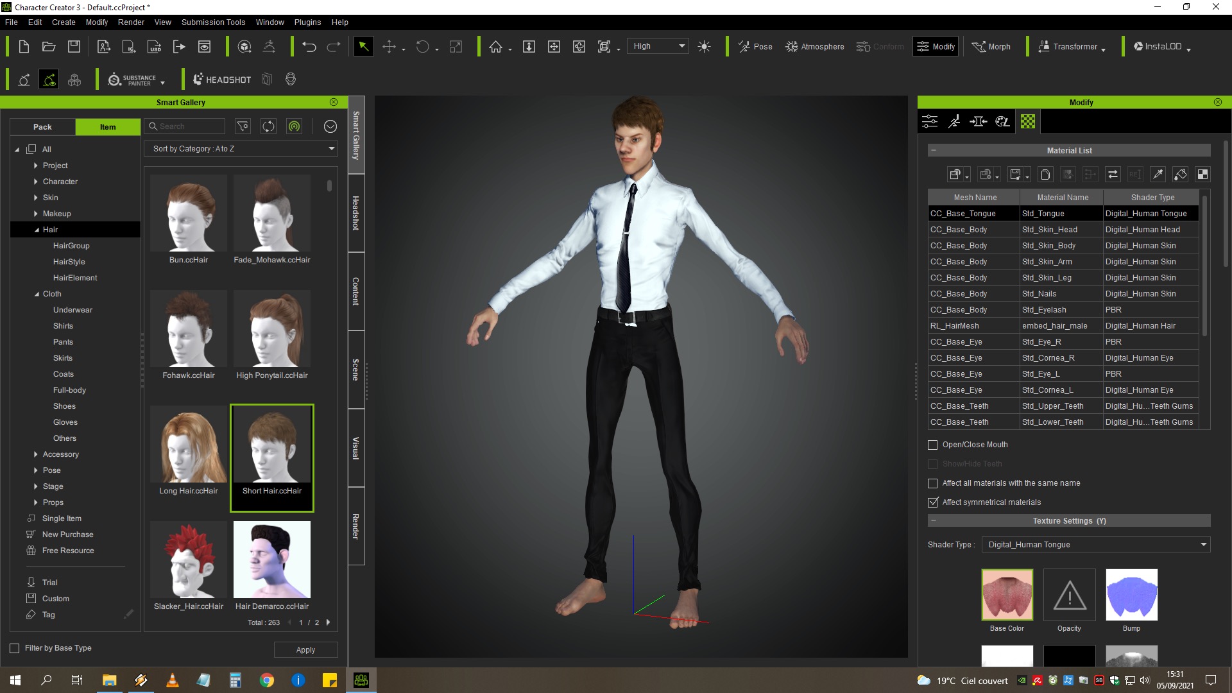Click the Undo arrow icon

pos(309,47)
